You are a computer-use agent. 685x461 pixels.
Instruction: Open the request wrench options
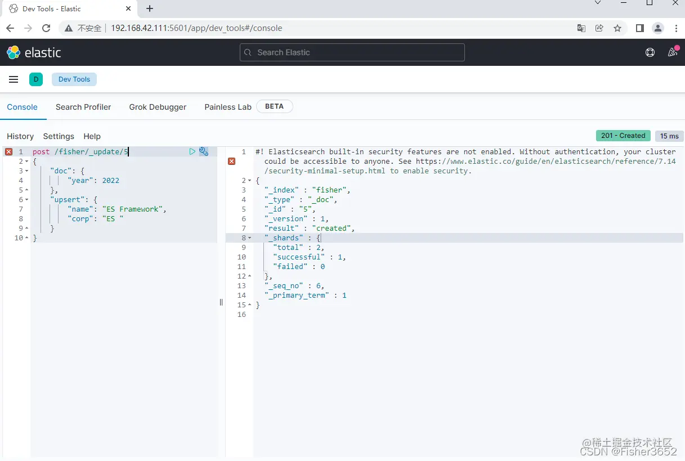pos(204,151)
